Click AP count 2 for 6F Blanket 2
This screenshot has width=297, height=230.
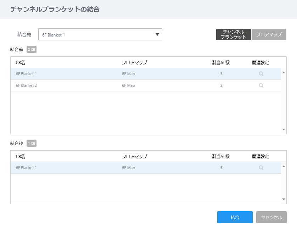click(221, 85)
